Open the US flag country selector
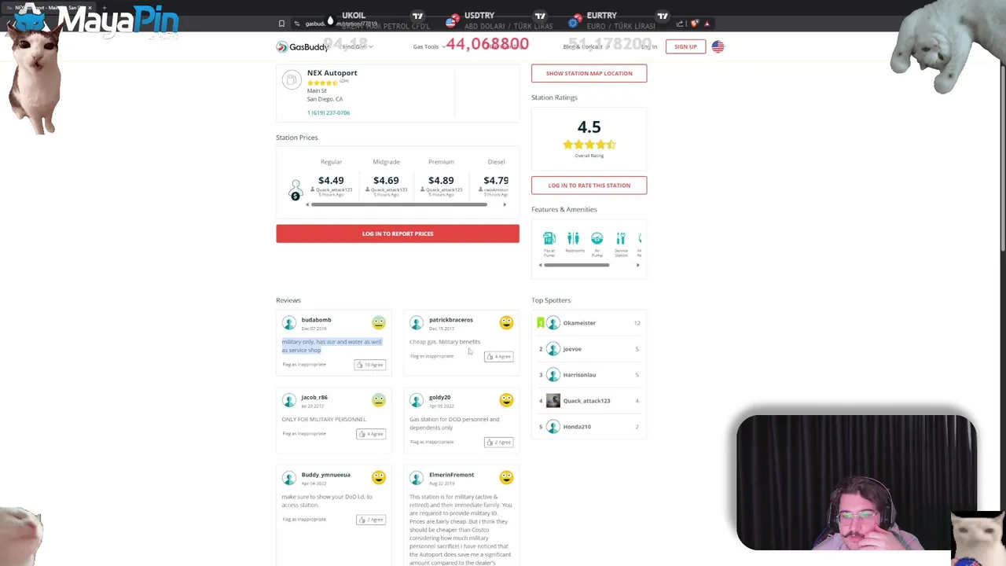The width and height of the screenshot is (1006, 566). 718,46
